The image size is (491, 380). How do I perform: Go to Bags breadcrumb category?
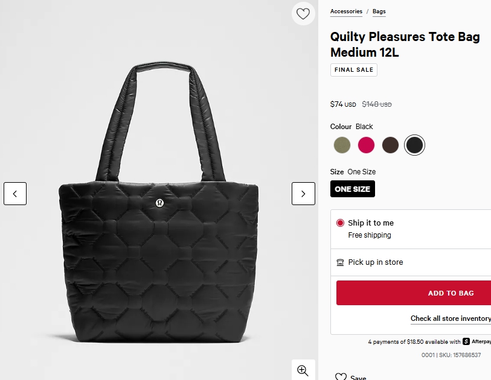coord(379,11)
